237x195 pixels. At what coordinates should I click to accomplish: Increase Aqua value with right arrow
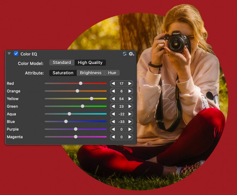pyautogui.click(x=130, y=114)
